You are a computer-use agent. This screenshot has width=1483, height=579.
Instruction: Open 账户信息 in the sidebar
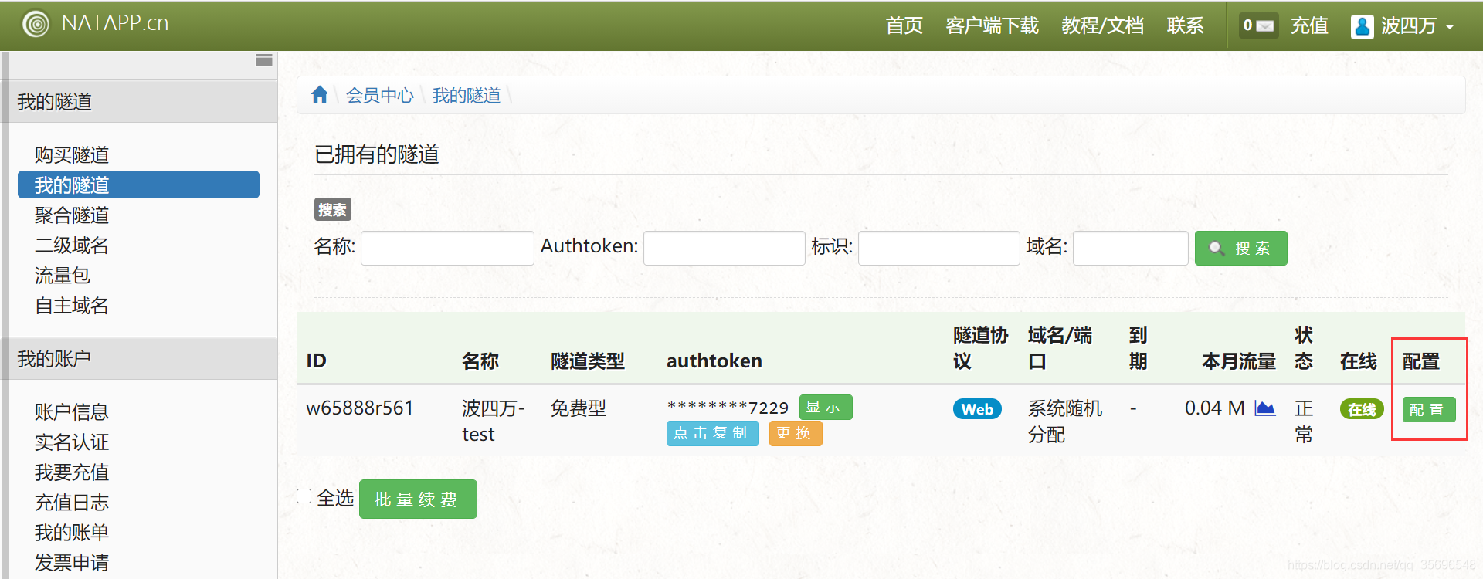[72, 412]
